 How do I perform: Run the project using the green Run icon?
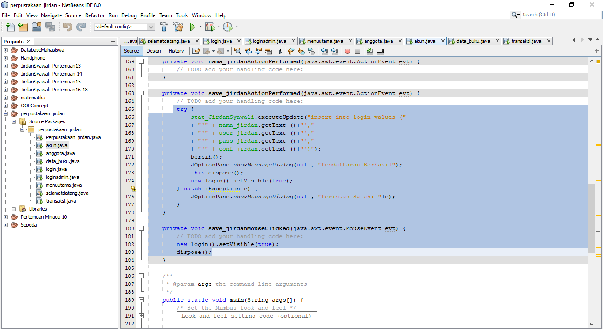[193, 26]
